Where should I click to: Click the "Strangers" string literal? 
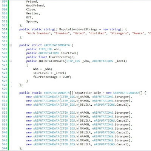[x=119, y=33]
